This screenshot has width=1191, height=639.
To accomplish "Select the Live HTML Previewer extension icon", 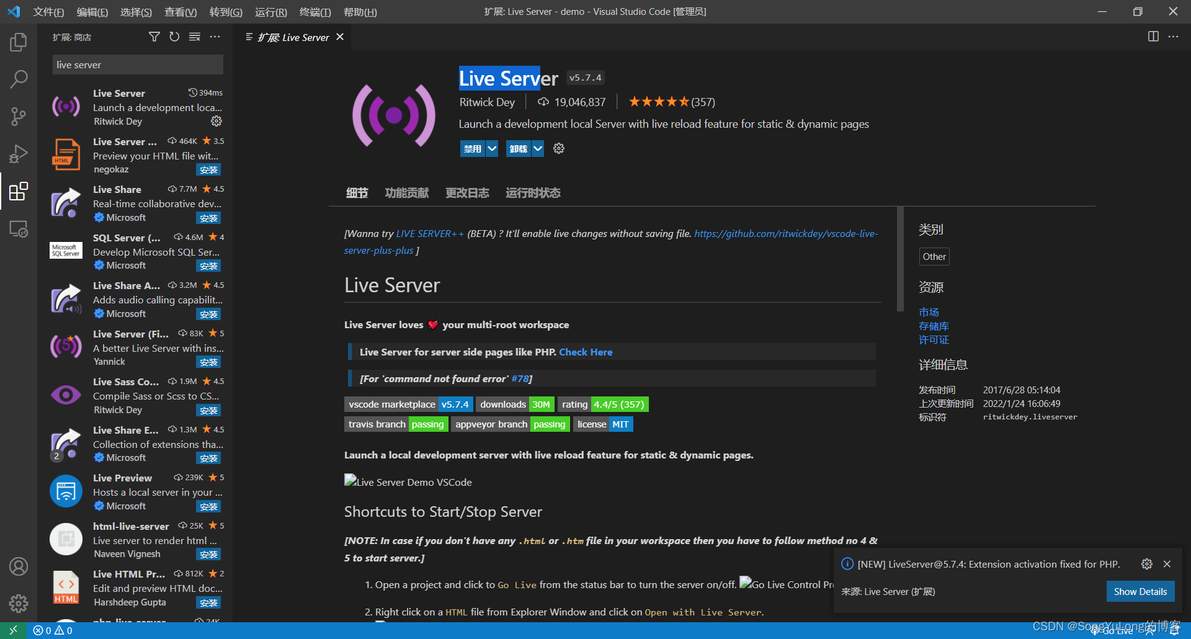I will point(66,588).
